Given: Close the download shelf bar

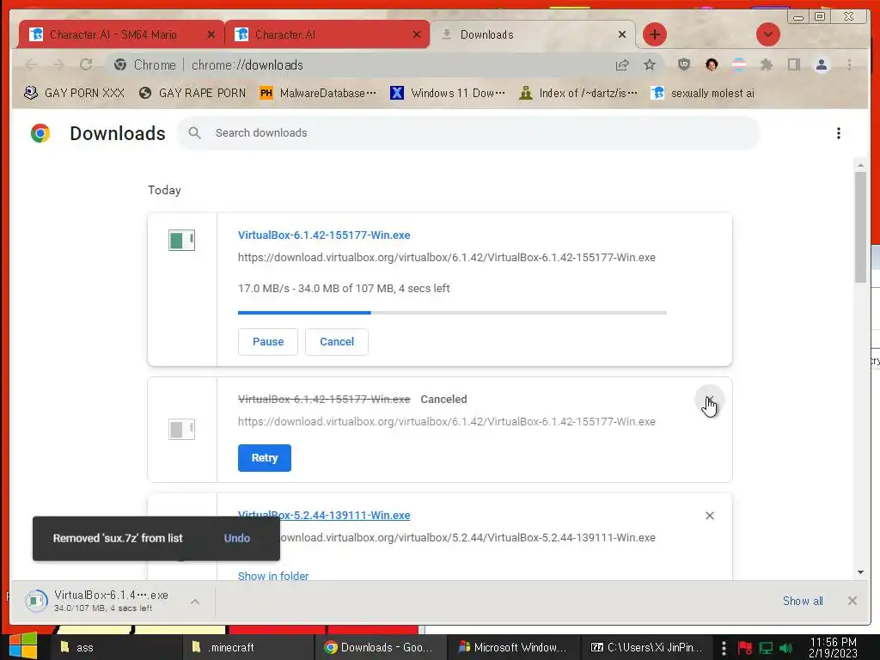Looking at the screenshot, I should click(x=852, y=601).
